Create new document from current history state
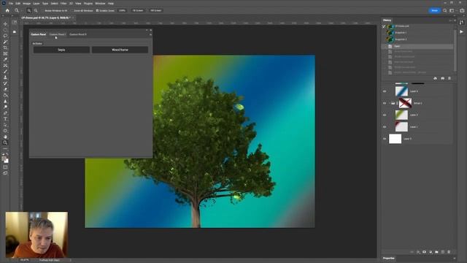The width and height of the screenshot is (467, 263). point(435,78)
